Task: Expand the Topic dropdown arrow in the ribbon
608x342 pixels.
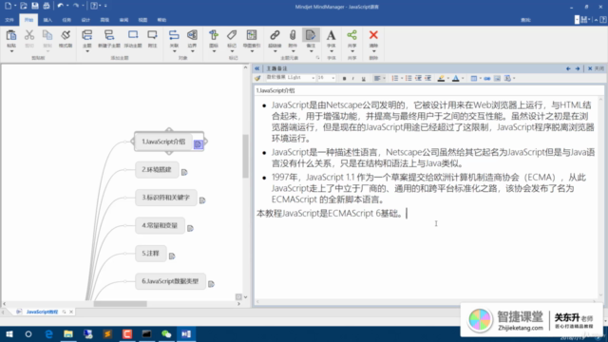Action: click(86, 51)
